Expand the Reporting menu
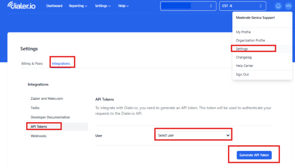The height and width of the screenshot is (165, 295). [78, 6]
